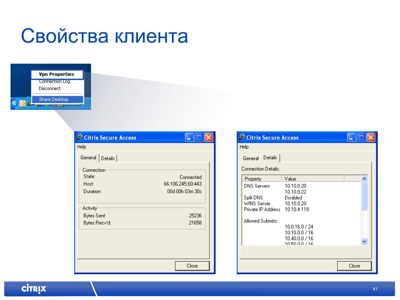Maximize the left Citrix Secure Access window
Image resolution: width=400 pixels, height=300 pixels.
[x=199, y=138]
